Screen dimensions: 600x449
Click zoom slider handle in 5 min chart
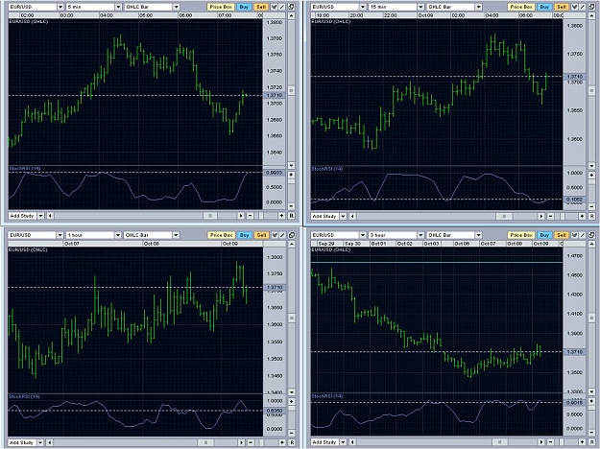pyautogui.click(x=261, y=216)
